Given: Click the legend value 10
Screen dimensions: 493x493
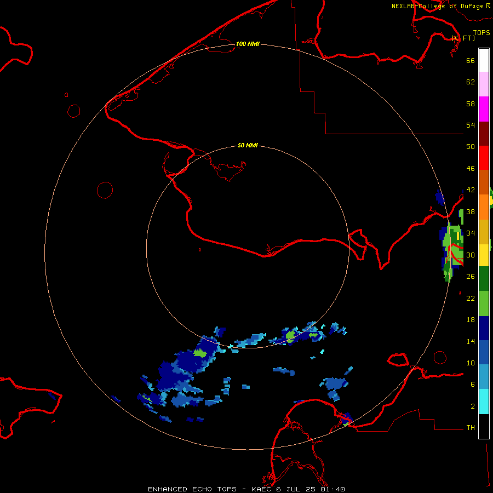Looking at the screenshot, I should [x=471, y=363].
